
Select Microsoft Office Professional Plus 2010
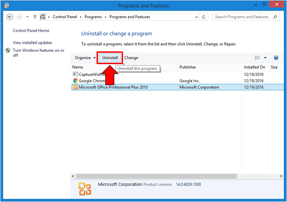point(177,87)
